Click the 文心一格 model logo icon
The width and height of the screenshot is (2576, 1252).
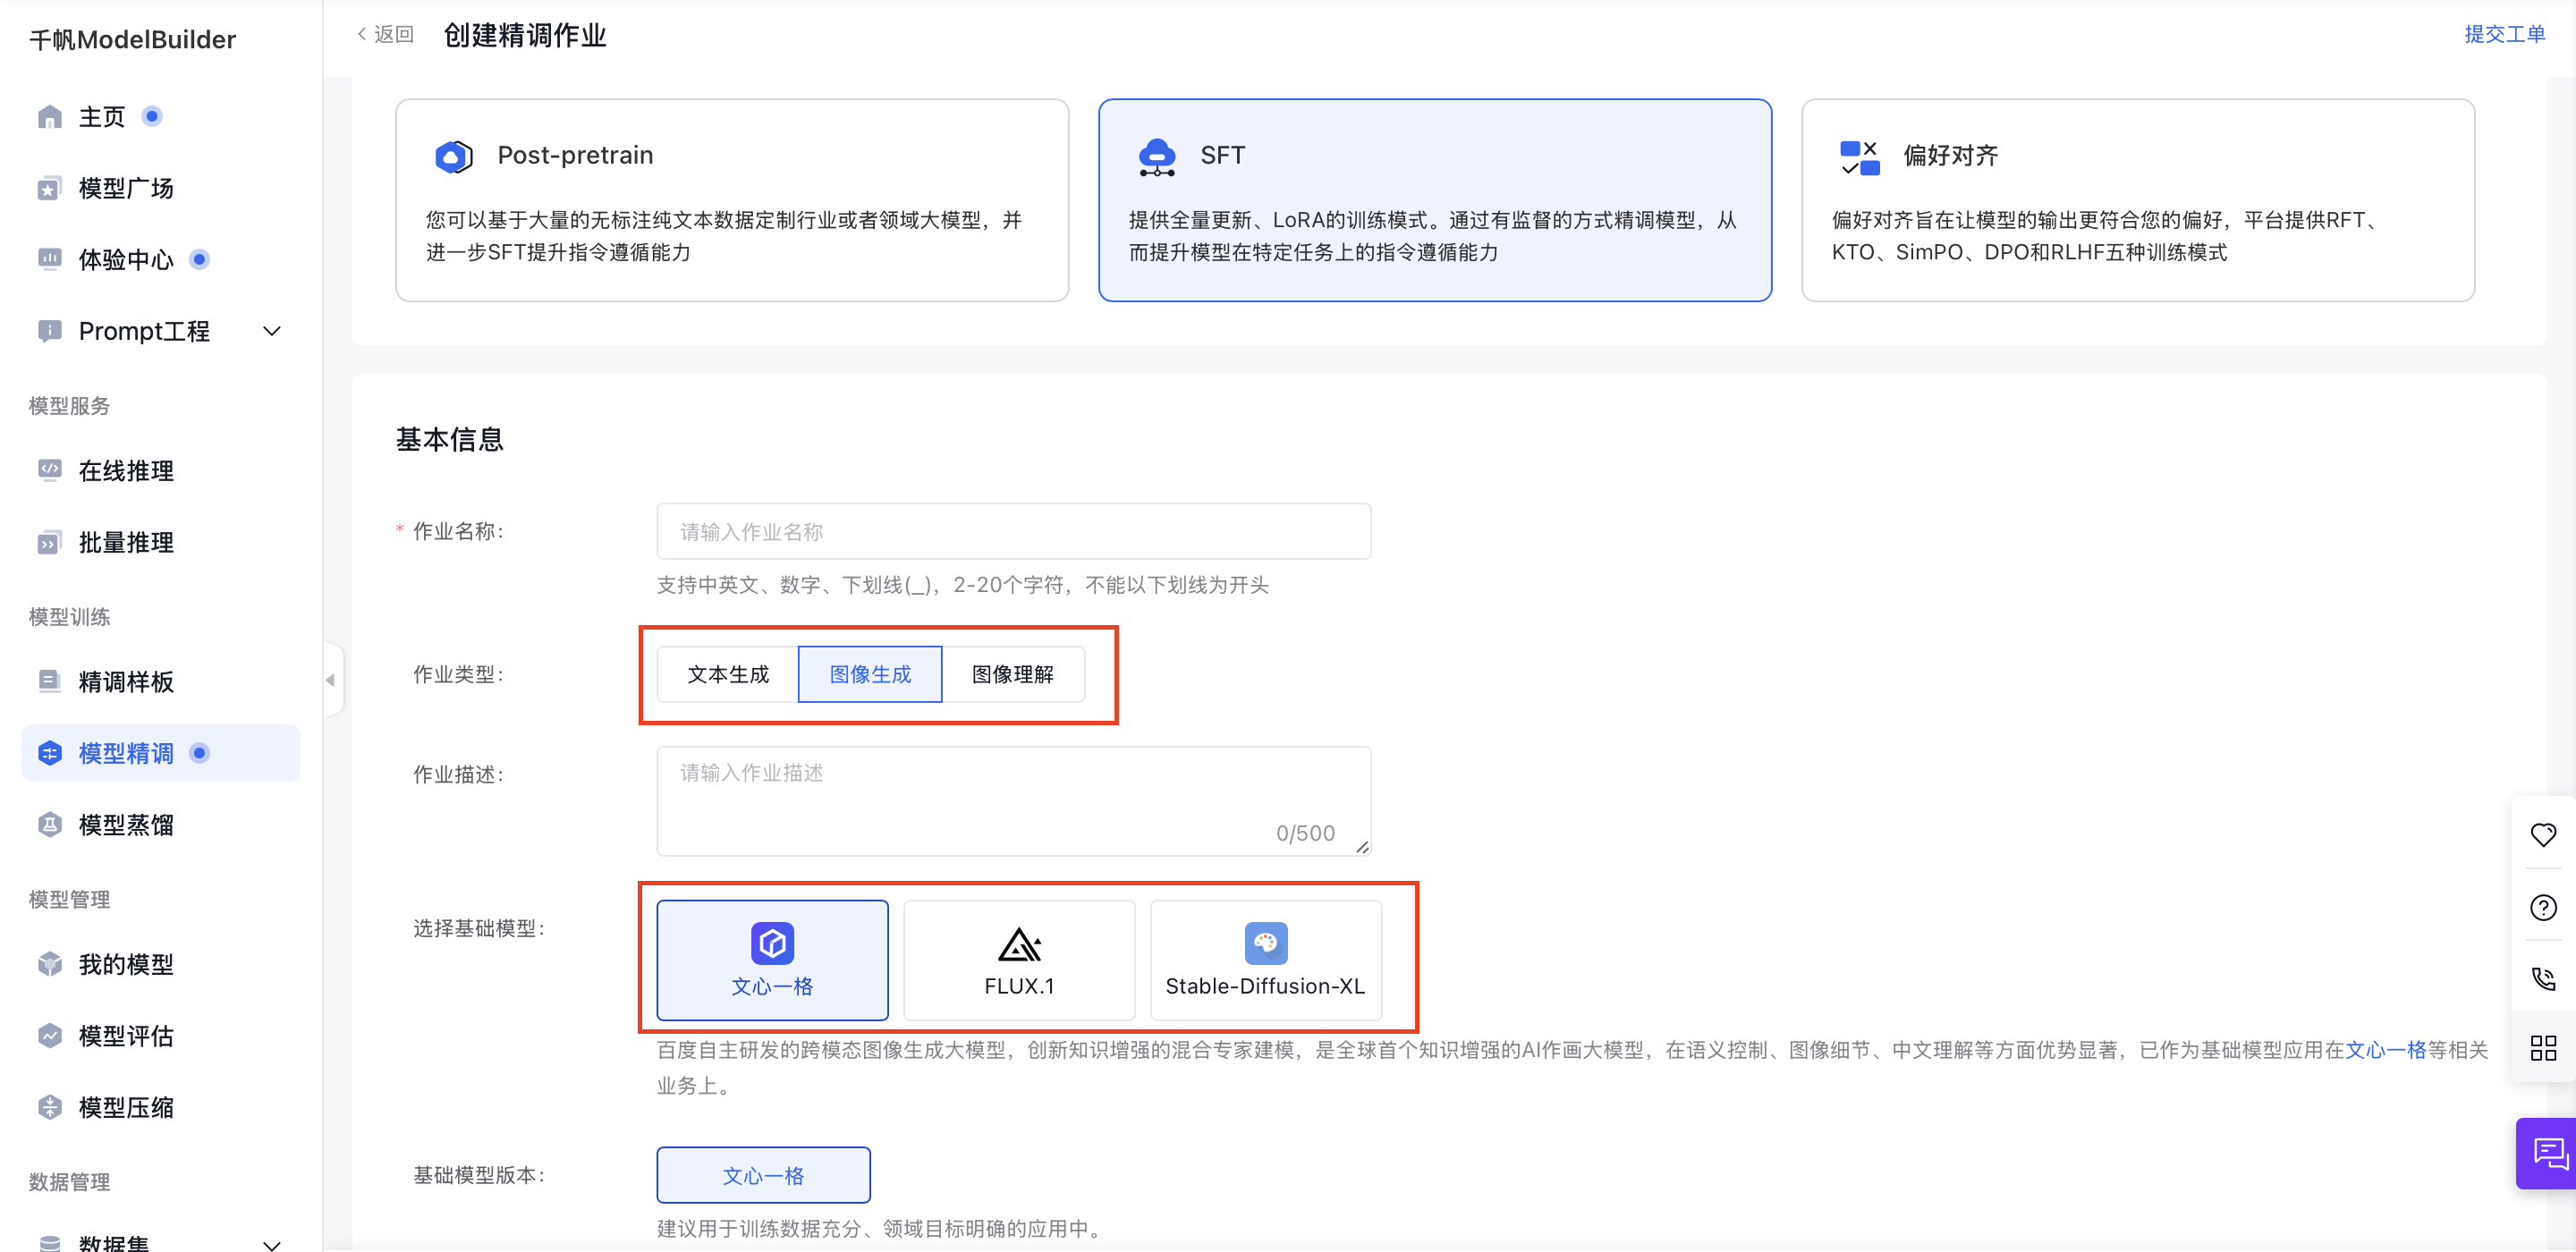(772, 943)
